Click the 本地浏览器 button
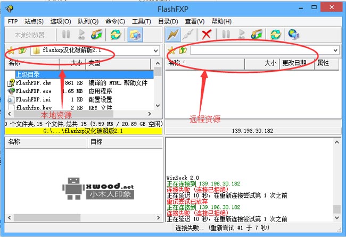This screenshot has height=237, width=346. tap(30, 35)
